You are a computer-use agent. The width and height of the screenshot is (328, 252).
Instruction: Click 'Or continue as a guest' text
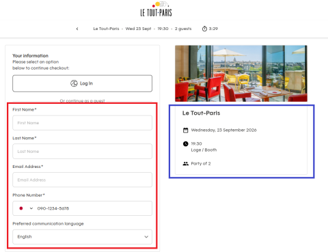[82, 100]
